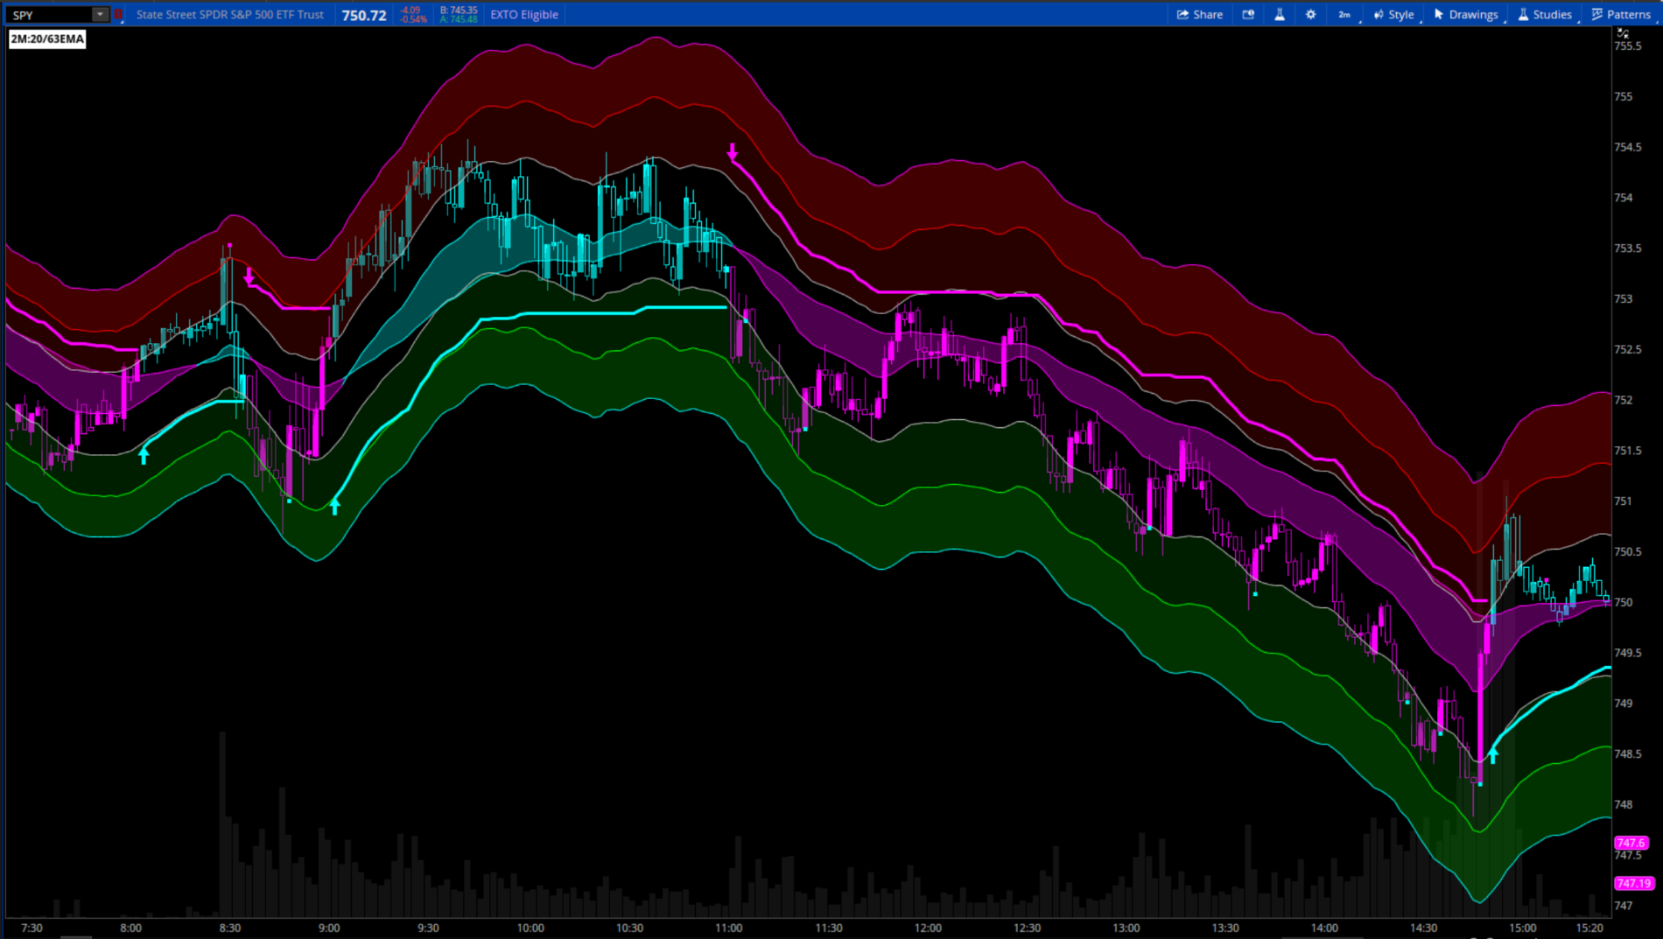This screenshot has width=1663, height=939.
Task: Open chart settings gear icon
Action: coord(1310,15)
